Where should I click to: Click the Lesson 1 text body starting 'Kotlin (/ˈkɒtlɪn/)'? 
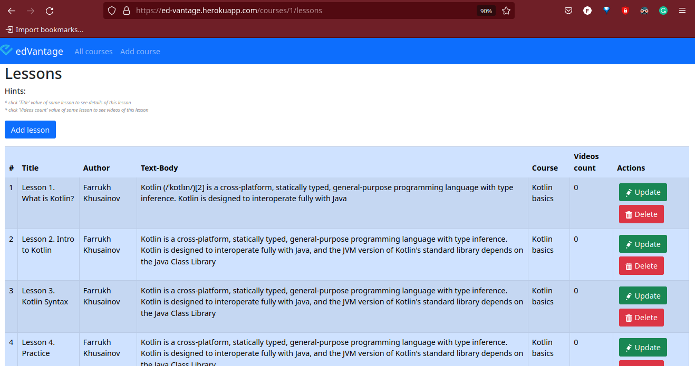327,193
